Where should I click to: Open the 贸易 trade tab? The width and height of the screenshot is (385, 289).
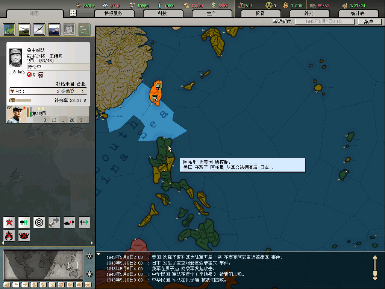click(x=261, y=14)
